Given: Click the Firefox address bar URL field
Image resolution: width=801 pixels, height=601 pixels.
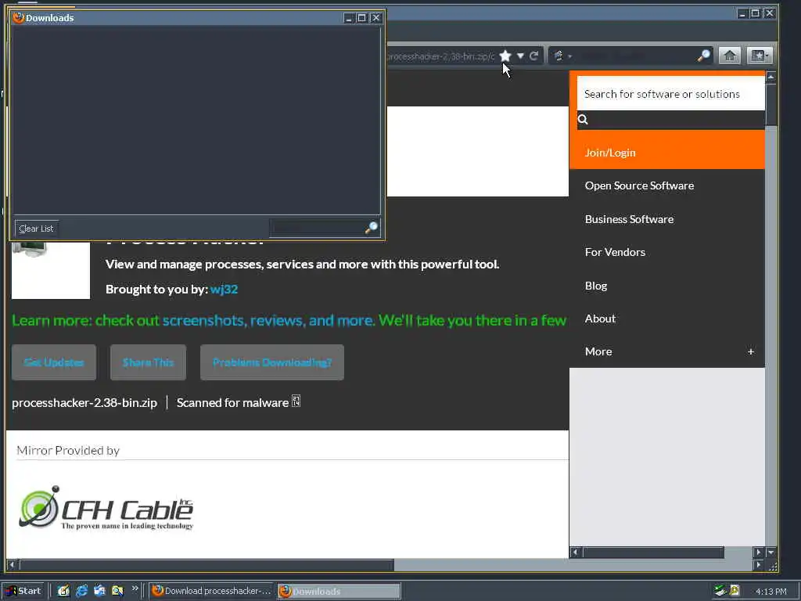Looking at the screenshot, I should (440, 56).
